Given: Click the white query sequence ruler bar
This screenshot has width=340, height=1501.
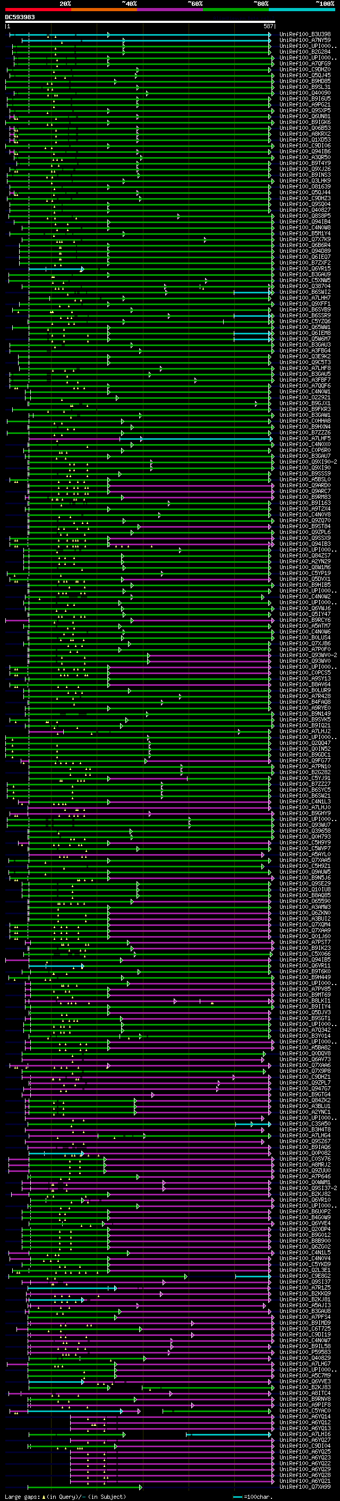Looking at the screenshot, I should click(x=140, y=22).
